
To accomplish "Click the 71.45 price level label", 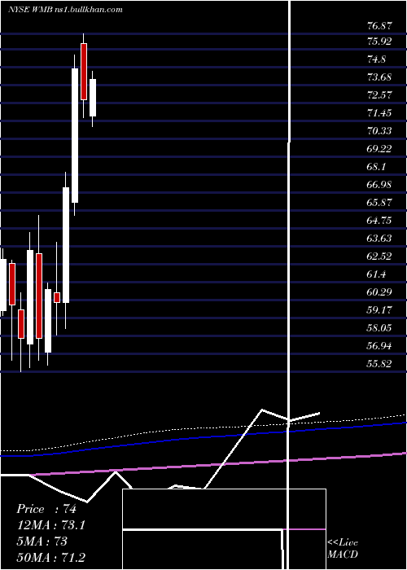I will [x=379, y=112].
